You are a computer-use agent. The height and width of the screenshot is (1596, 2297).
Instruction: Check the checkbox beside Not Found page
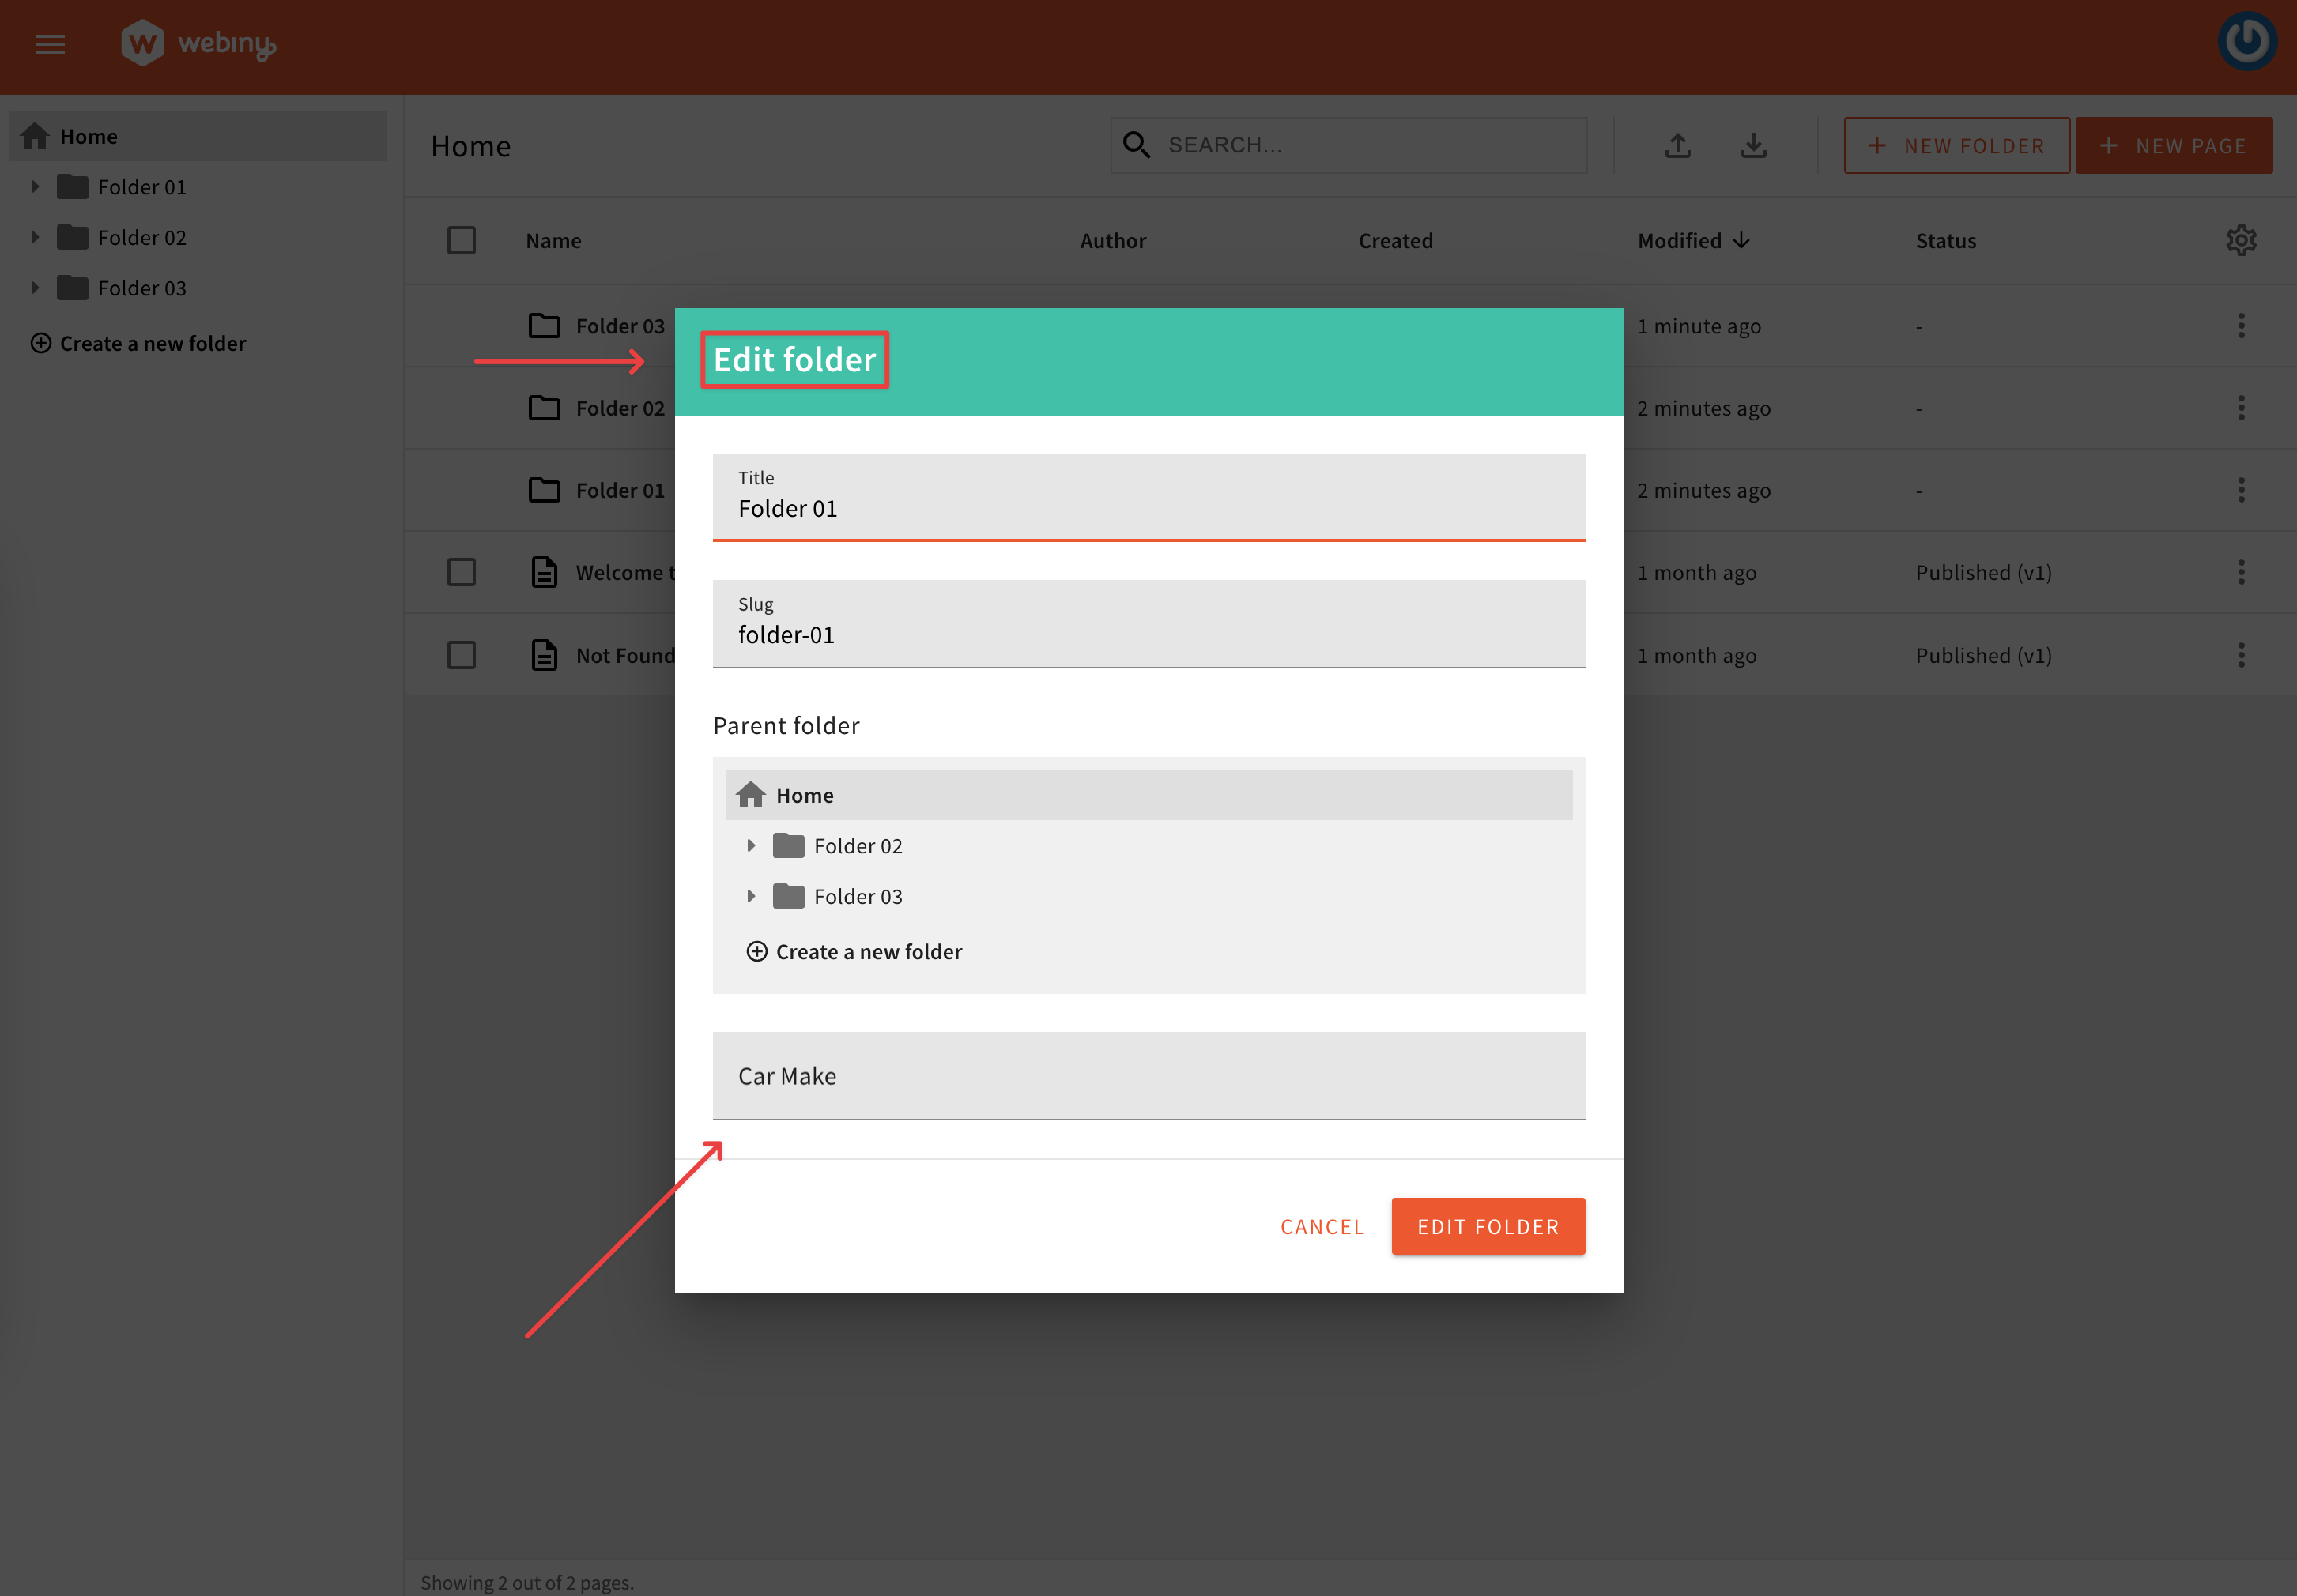[461, 655]
